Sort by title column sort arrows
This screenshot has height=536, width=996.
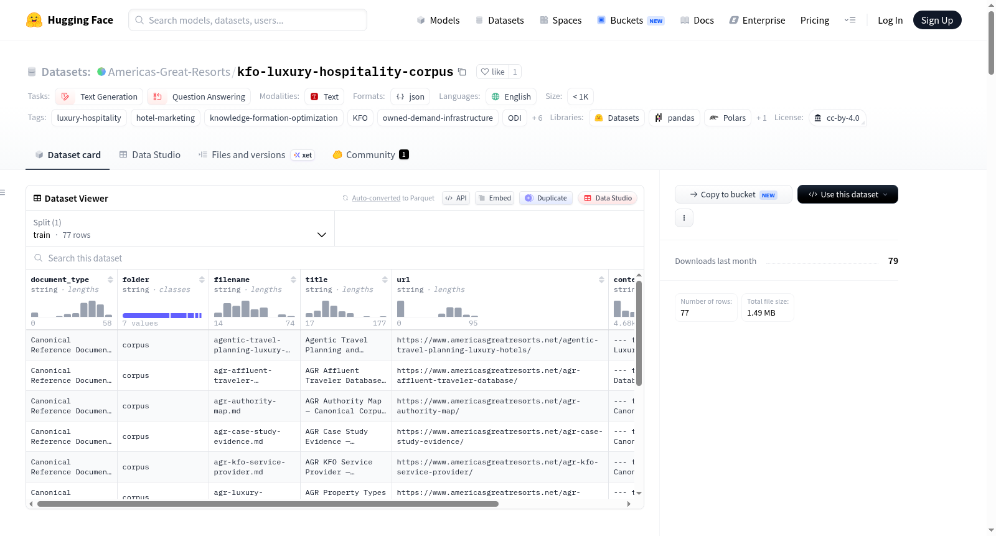[x=385, y=280]
